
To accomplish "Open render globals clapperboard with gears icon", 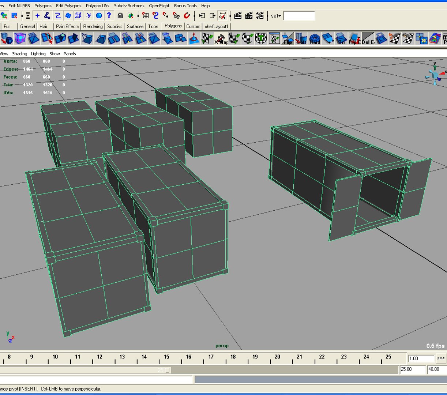I will point(260,15).
